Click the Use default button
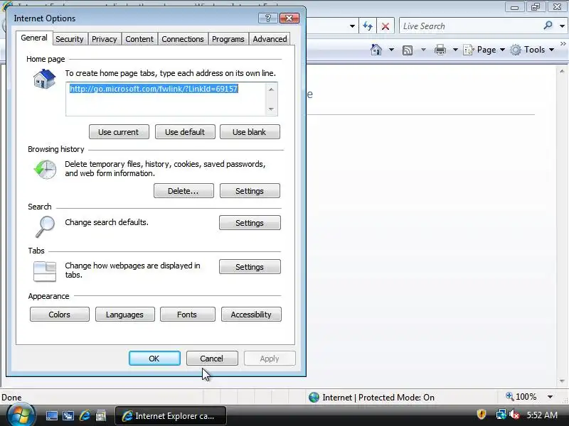569x426 pixels. pos(185,132)
